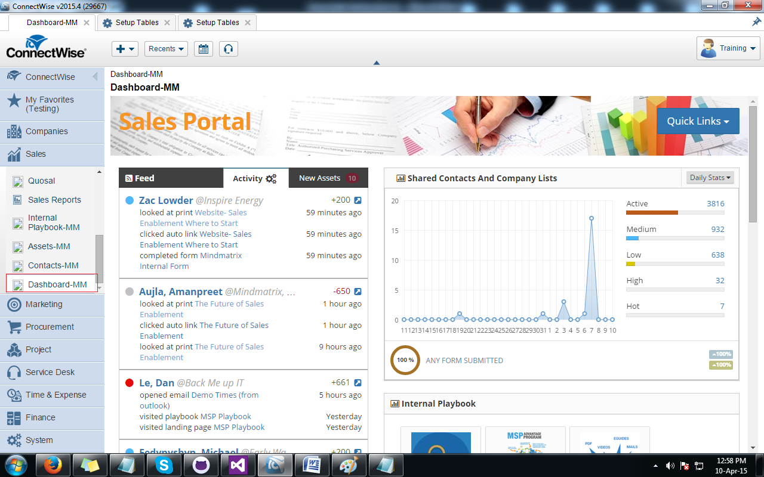This screenshot has width=764, height=477.
Task: Click the Active orange progress bar
Action: pos(652,212)
